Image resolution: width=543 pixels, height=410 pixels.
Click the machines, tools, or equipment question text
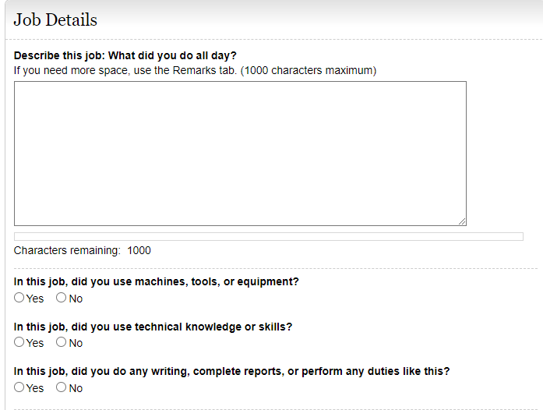[x=157, y=281]
